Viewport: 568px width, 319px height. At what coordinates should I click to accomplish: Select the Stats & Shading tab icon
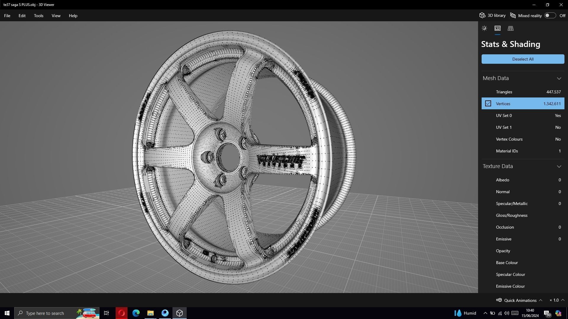click(x=497, y=28)
